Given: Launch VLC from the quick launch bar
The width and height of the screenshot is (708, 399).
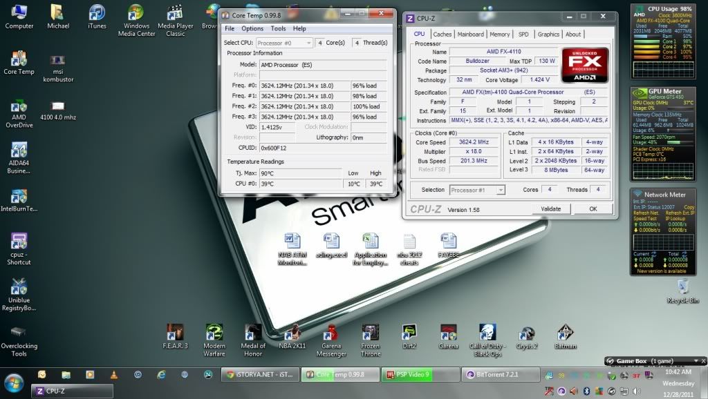Looking at the screenshot, I should pyautogui.click(x=114, y=375).
